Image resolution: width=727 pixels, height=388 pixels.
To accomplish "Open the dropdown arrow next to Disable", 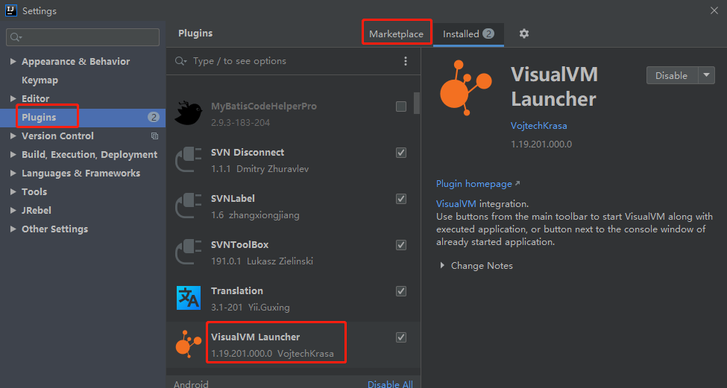I will coord(706,75).
